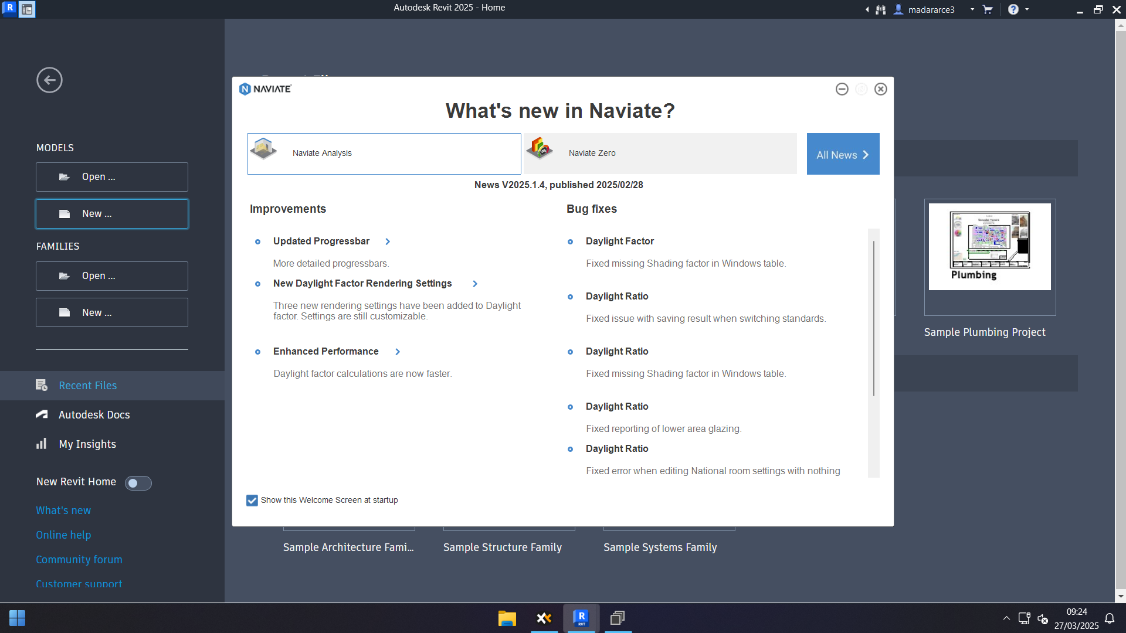This screenshot has height=633, width=1126.
Task: Switch to the Naviate Zero tab
Action: coord(660,154)
